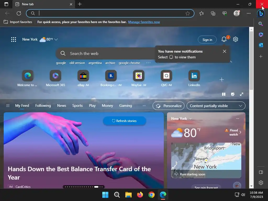Open the app launcher grid icon
Screen dimensions: 268x201
tap(14, 40)
